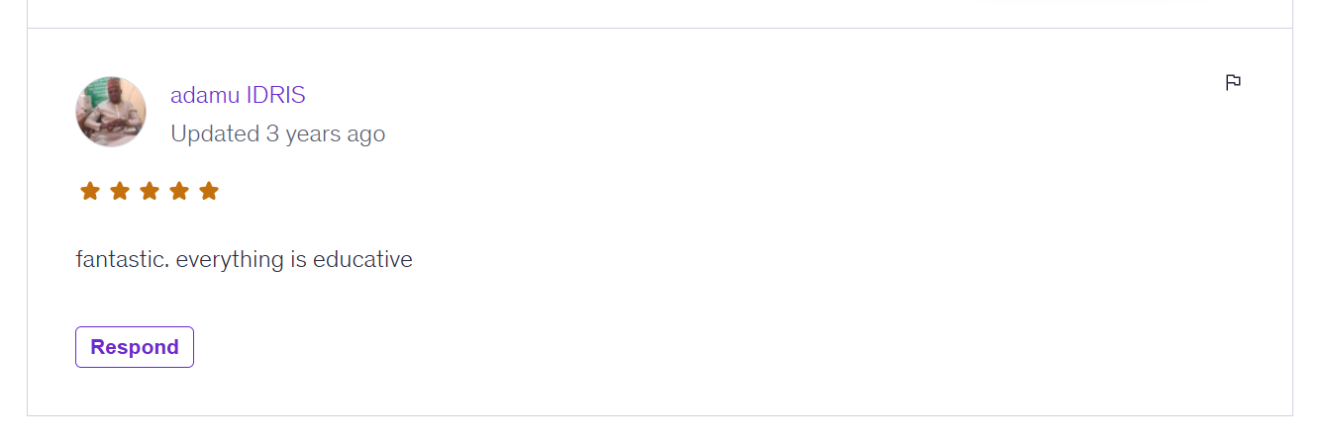Open adamu IDRIS's profile picture
This screenshot has width=1325, height=441.
pos(111,112)
